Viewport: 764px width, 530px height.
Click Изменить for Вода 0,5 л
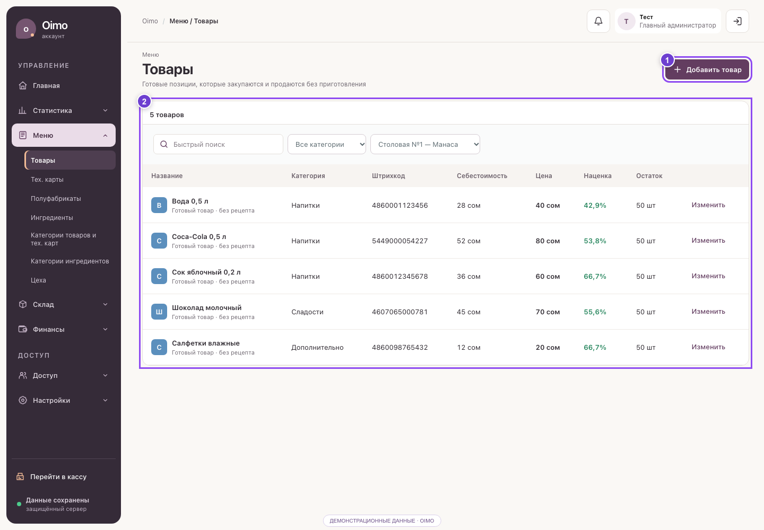[x=708, y=205]
